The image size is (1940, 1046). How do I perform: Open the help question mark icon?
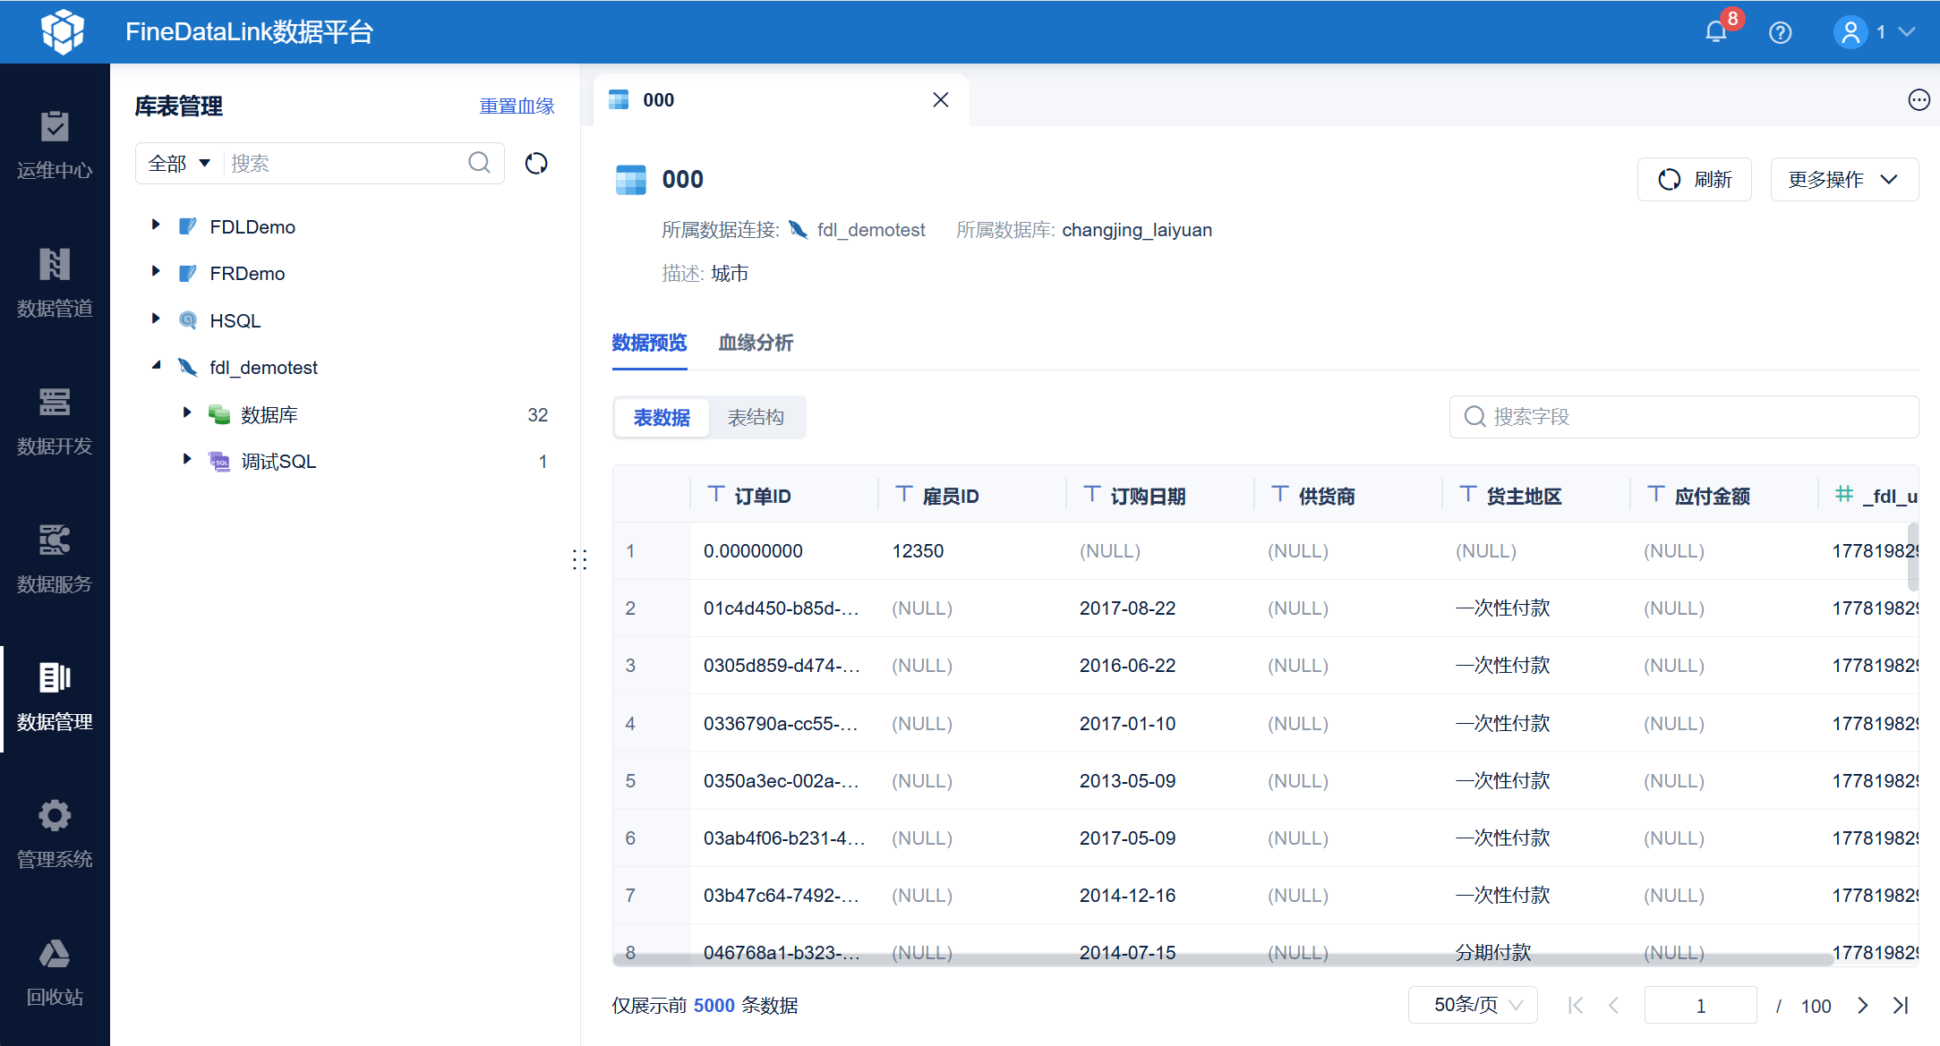coord(1780,32)
